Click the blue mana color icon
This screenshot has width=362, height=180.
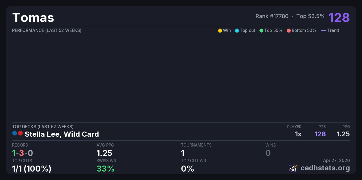pyautogui.click(x=15, y=133)
